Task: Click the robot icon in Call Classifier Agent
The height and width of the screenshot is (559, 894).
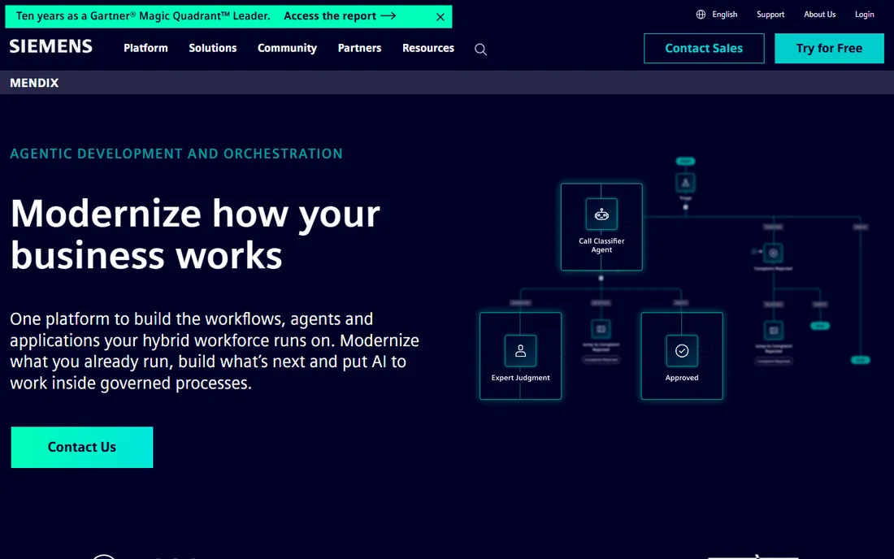Action: tap(601, 214)
